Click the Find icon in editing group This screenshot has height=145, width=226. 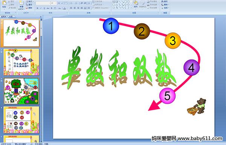pyautogui.click(x=165, y=2)
